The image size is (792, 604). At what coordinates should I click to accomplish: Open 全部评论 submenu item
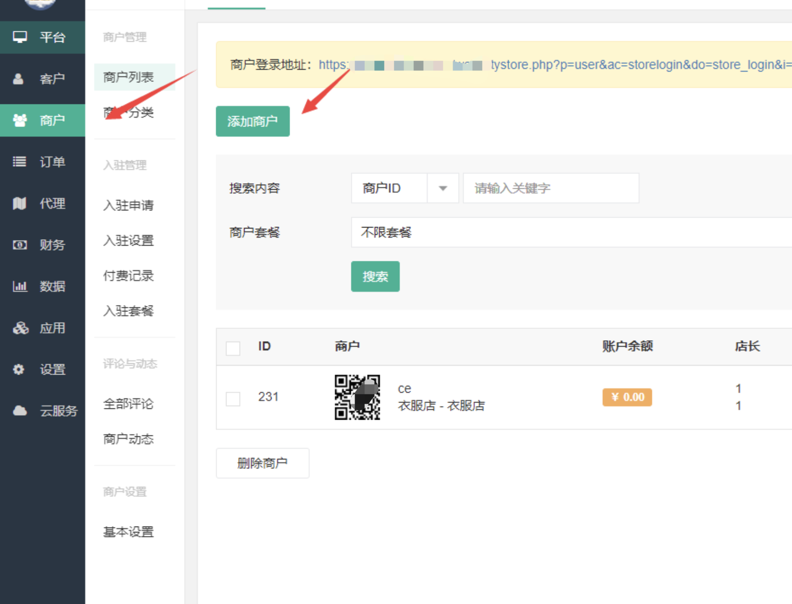tap(128, 404)
